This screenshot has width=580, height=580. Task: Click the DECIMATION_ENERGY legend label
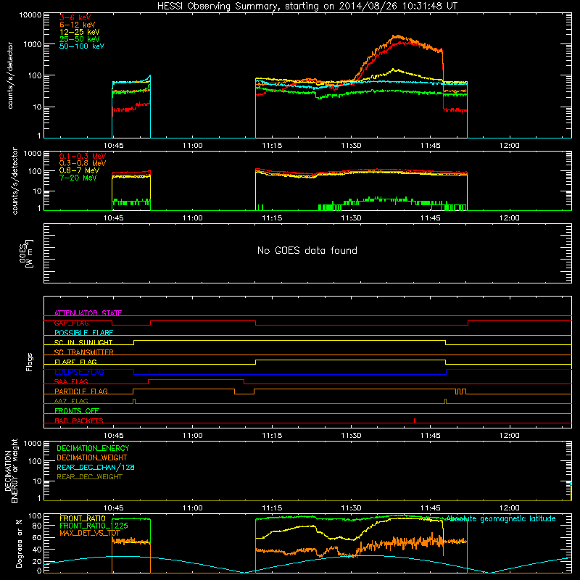93,448
